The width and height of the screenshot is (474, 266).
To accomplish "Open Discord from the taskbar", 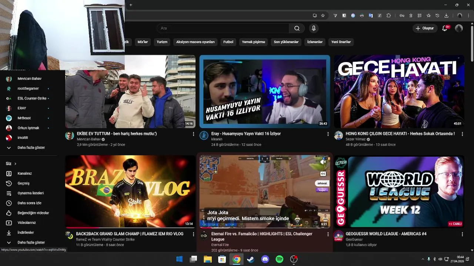I will point(265,259).
